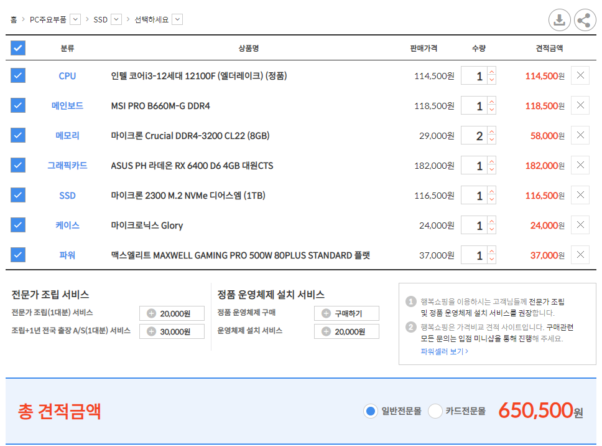Remove the 그래픽카드 row via the X icon
The image size is (602, 446).
tap(580, 165)
